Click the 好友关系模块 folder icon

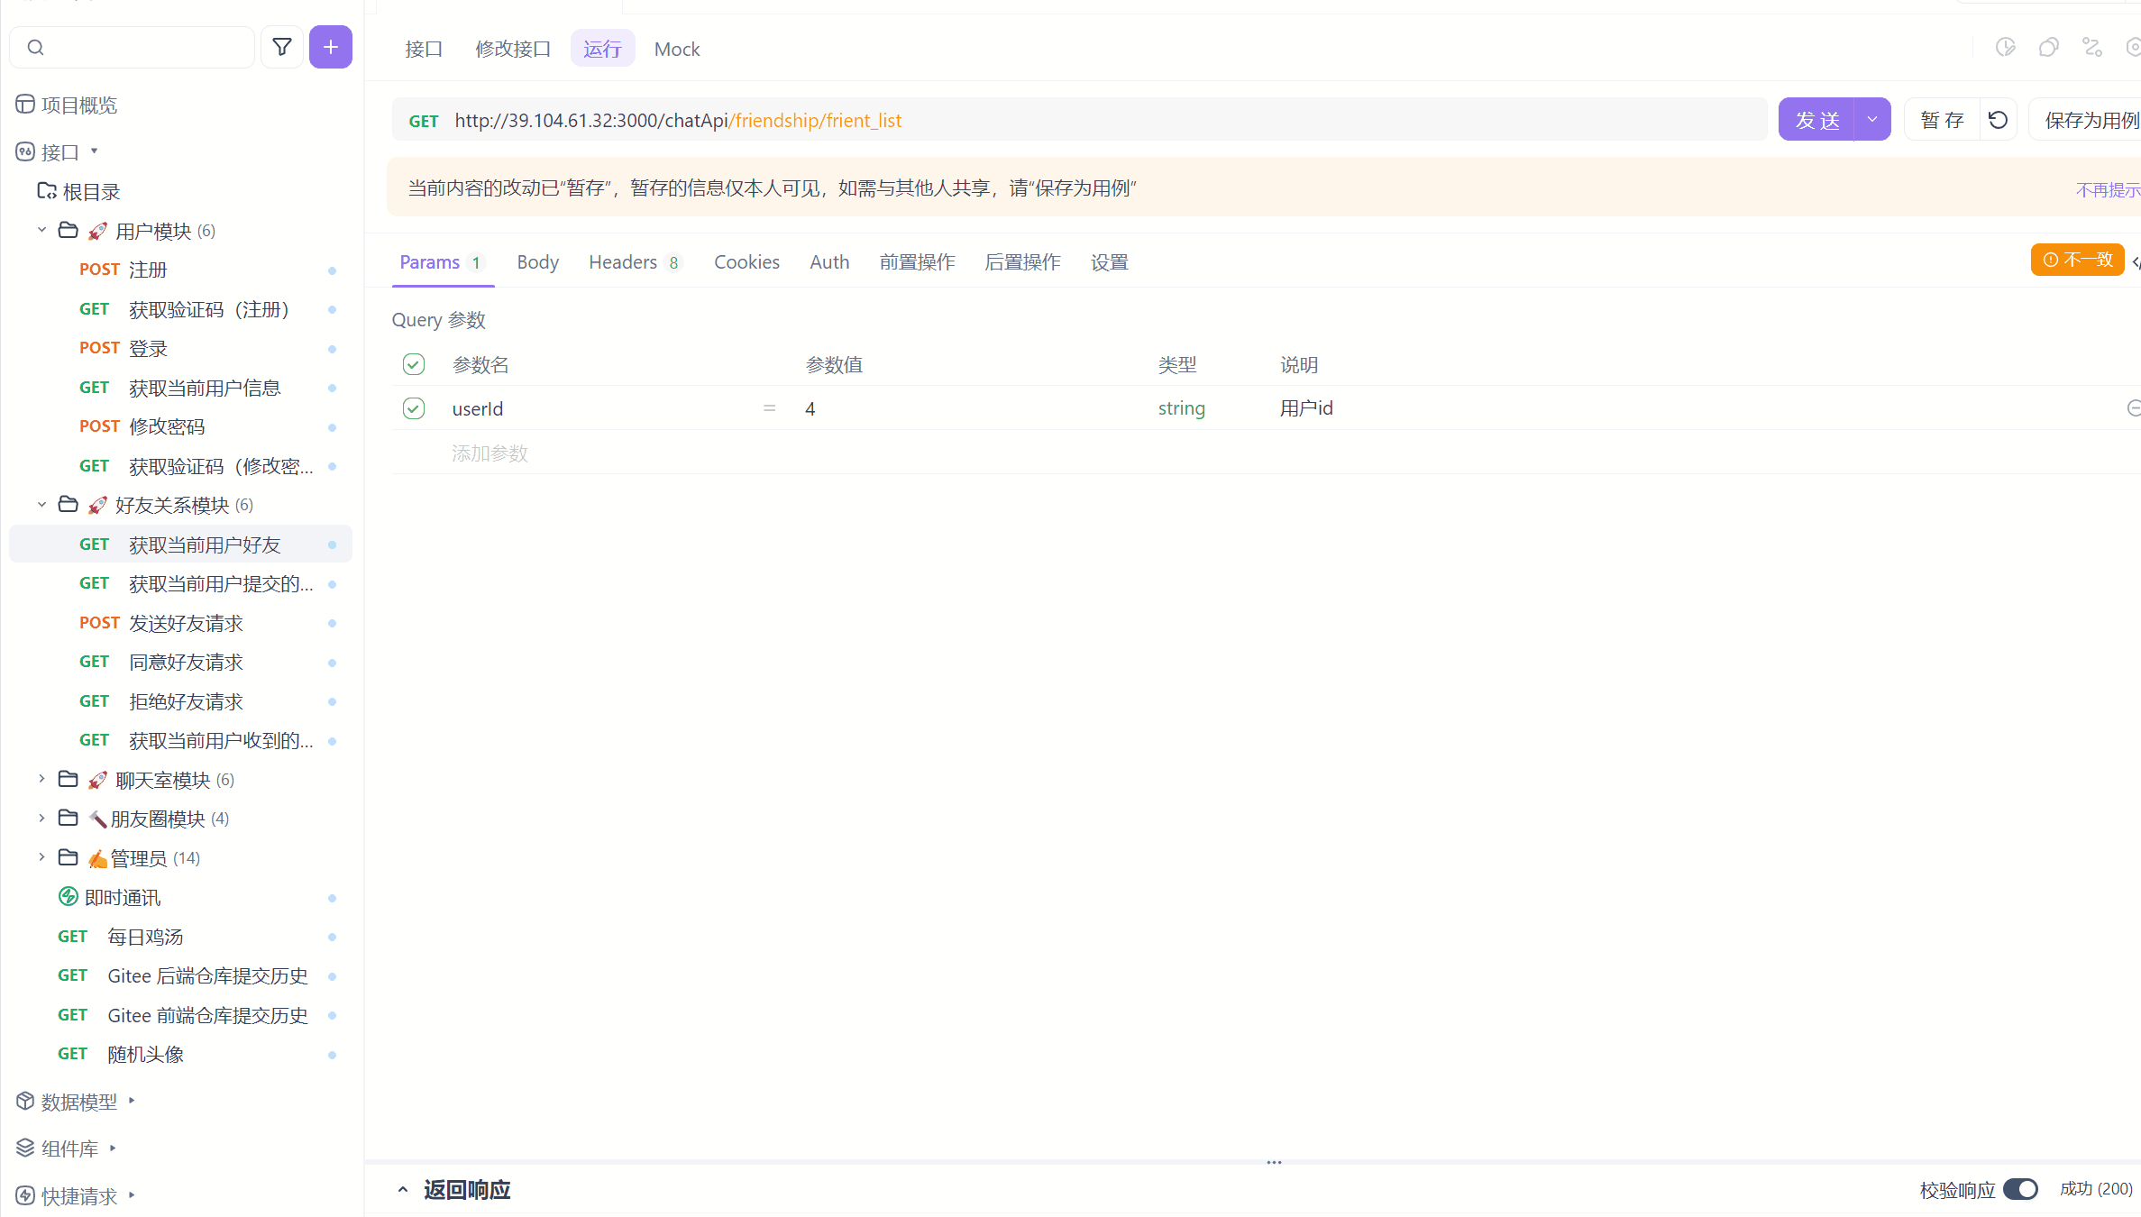click(x=68, y=505)
